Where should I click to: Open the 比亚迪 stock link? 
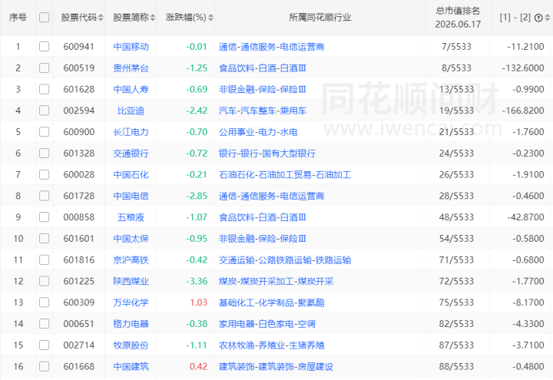click(x=131, y=111)
